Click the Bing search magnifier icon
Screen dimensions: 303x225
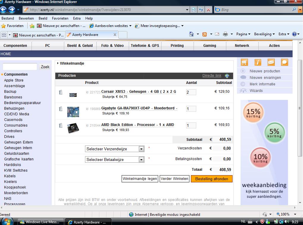[294, 9]
